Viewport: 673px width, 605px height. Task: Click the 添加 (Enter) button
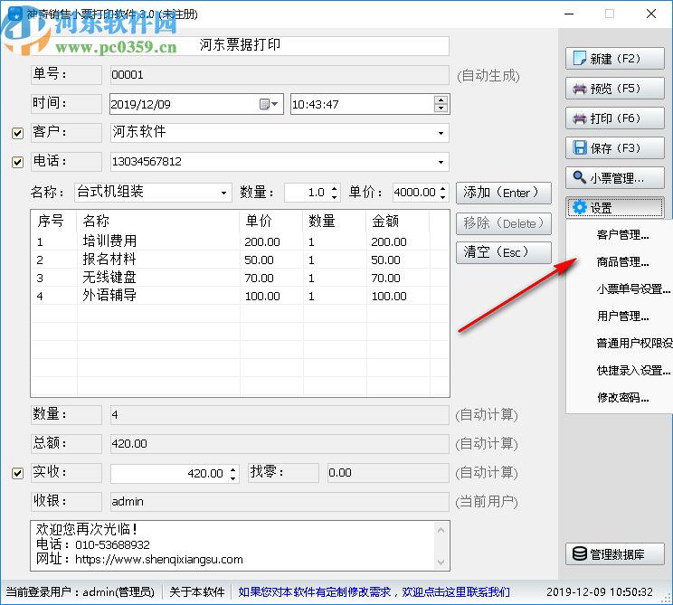(504, 193)
